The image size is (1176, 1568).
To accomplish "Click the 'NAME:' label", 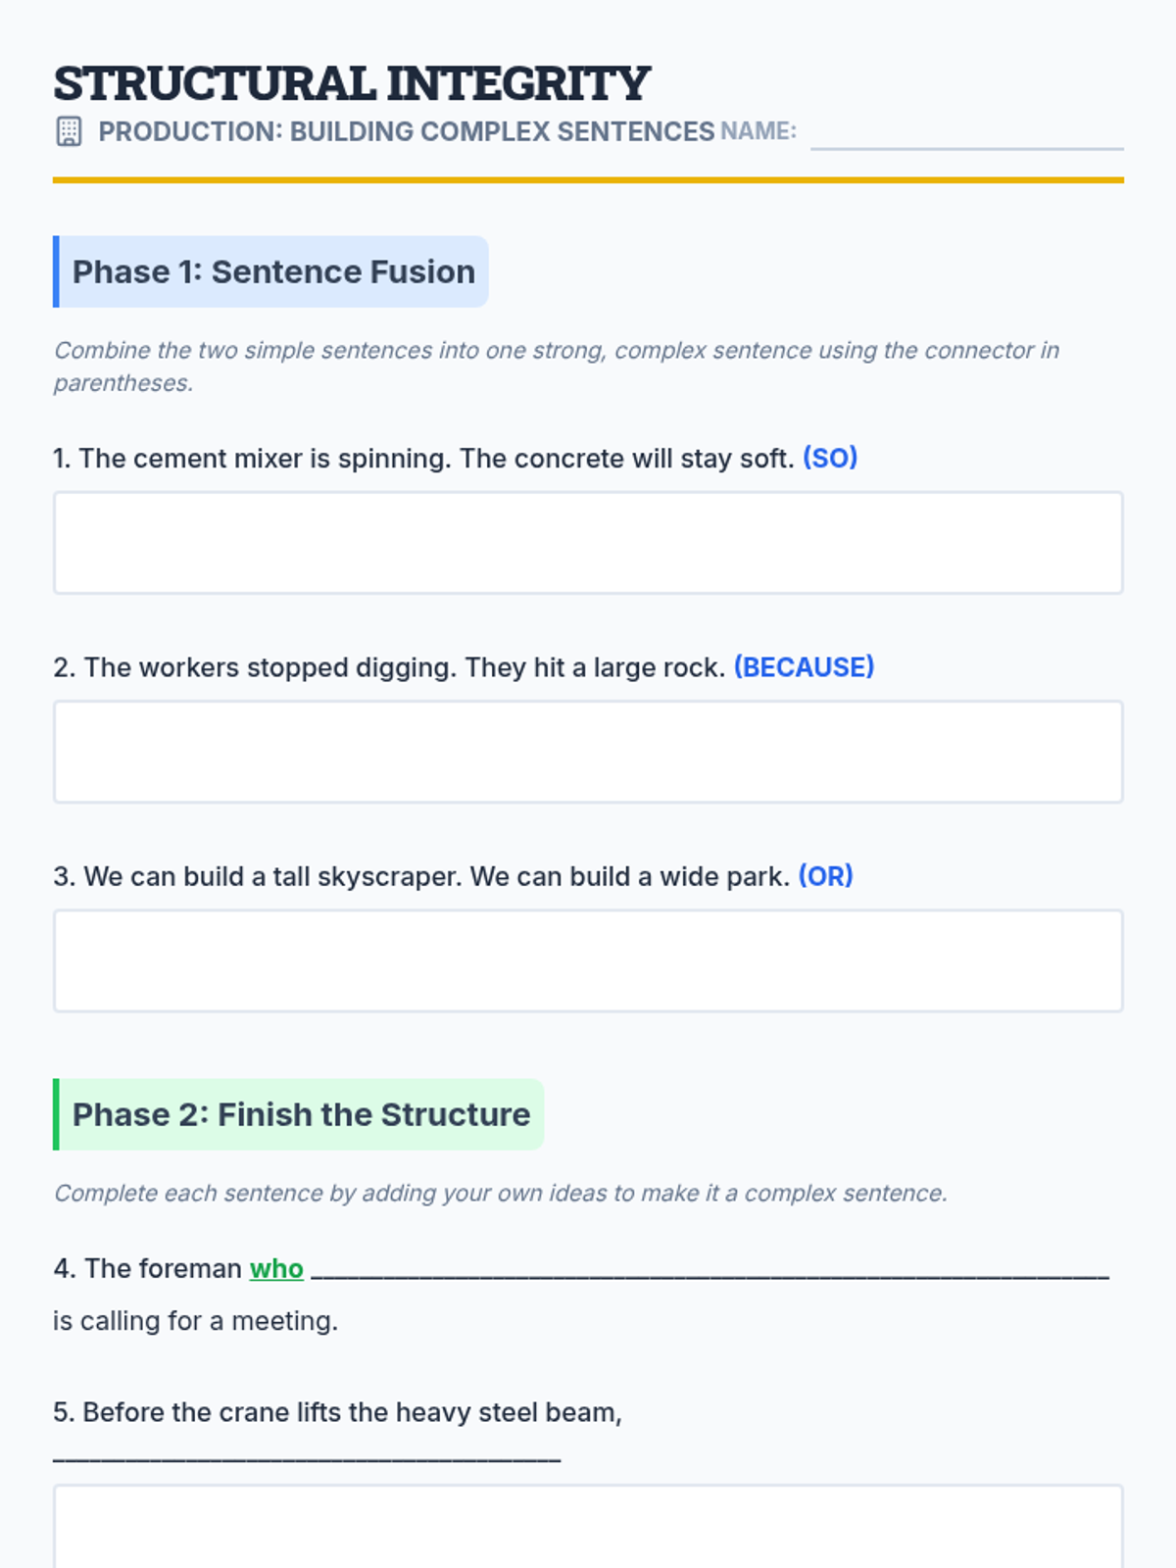I will pos(759,131).
